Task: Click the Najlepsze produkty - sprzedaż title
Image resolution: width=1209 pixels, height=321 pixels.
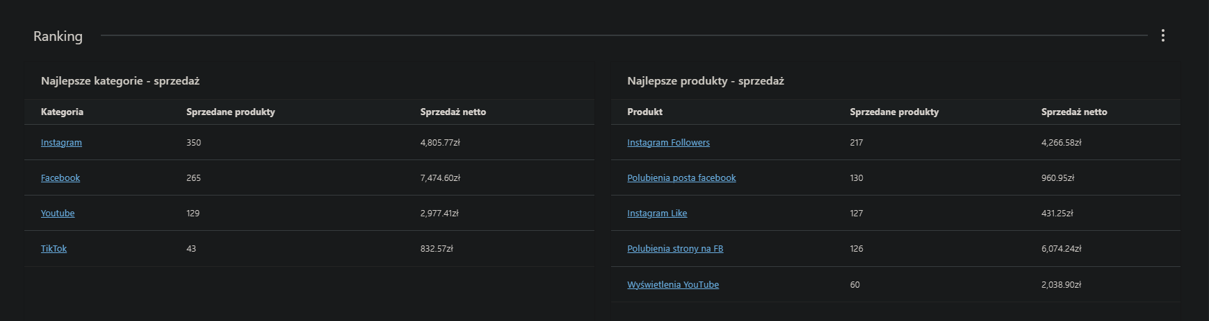Action: point(705,80)
